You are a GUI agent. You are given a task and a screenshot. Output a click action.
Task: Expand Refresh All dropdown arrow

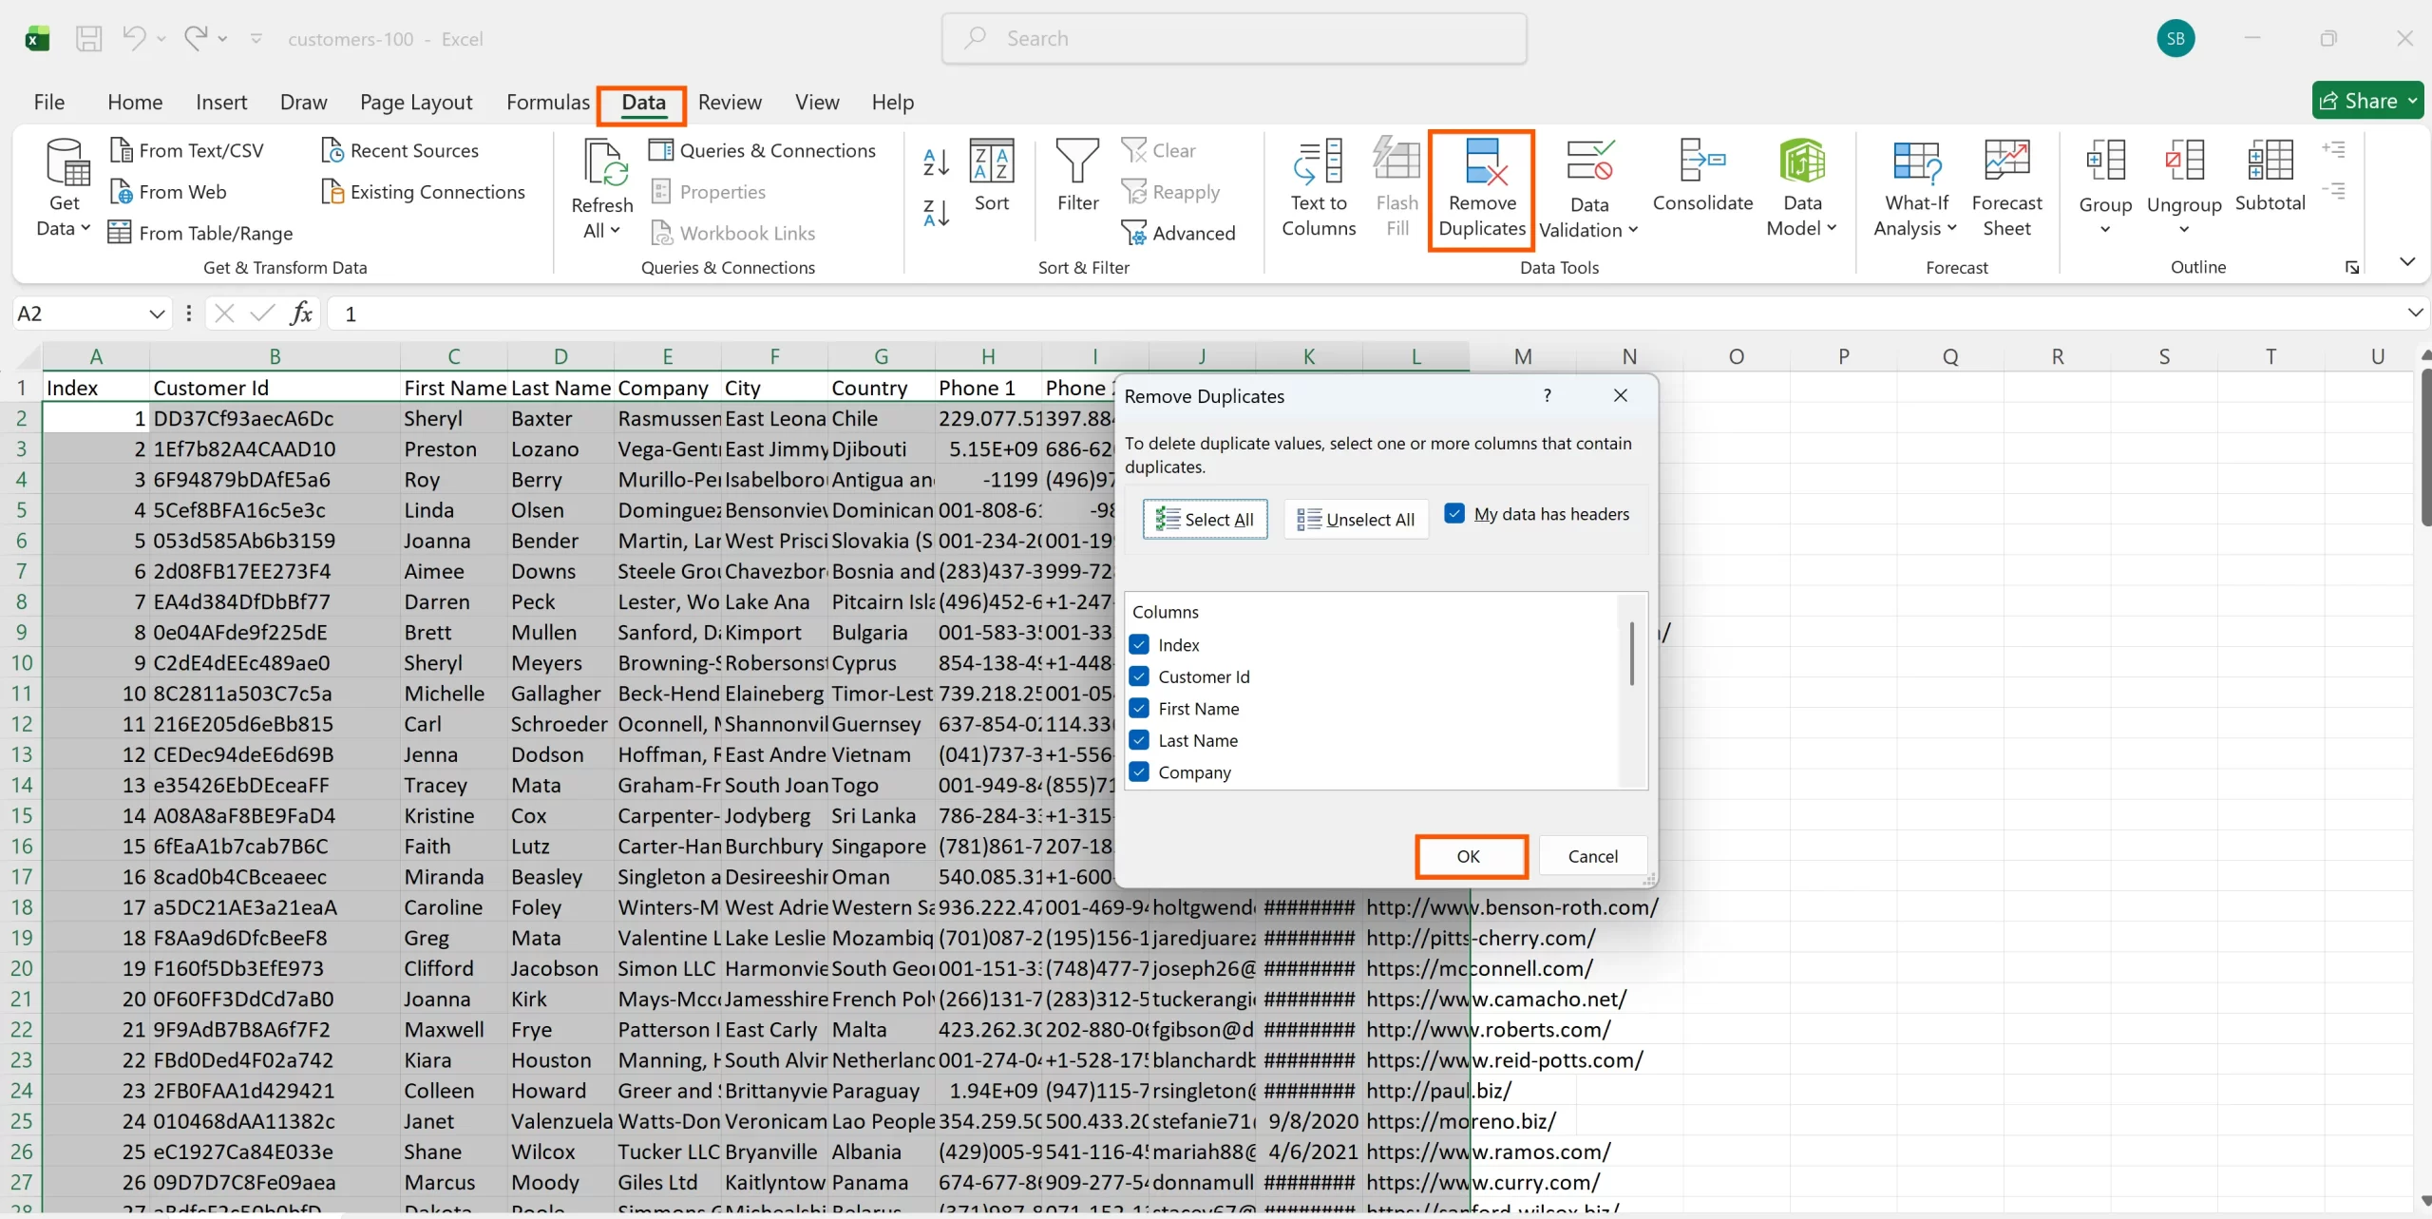click(615, 230)
